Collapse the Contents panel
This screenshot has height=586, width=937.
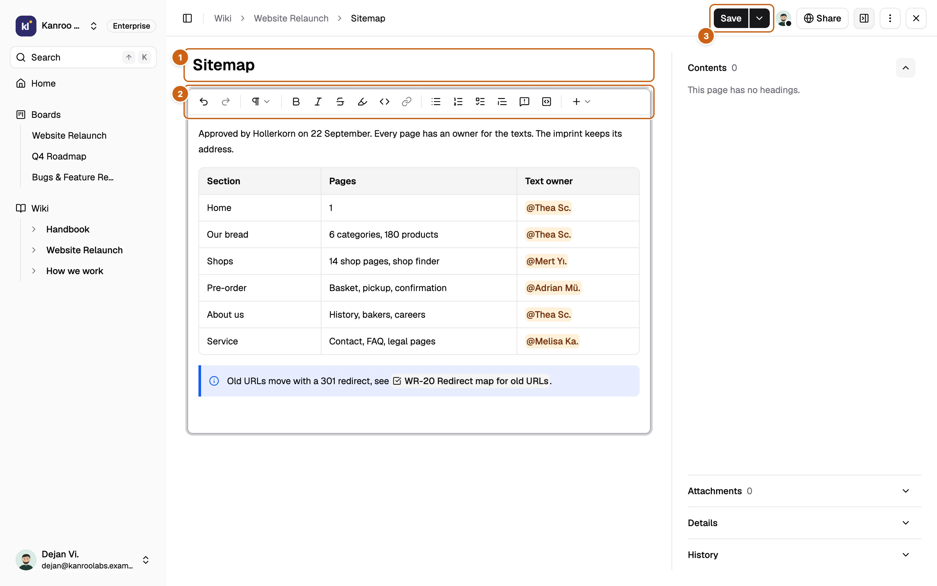click(906, 68)
